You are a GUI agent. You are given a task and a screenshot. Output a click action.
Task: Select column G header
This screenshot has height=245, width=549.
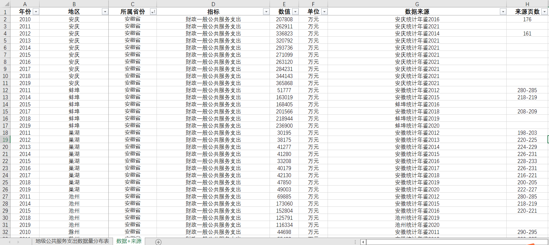point(417,4)
